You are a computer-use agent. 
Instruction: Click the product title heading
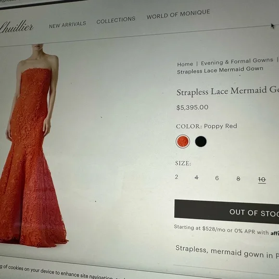click(228, 91)
